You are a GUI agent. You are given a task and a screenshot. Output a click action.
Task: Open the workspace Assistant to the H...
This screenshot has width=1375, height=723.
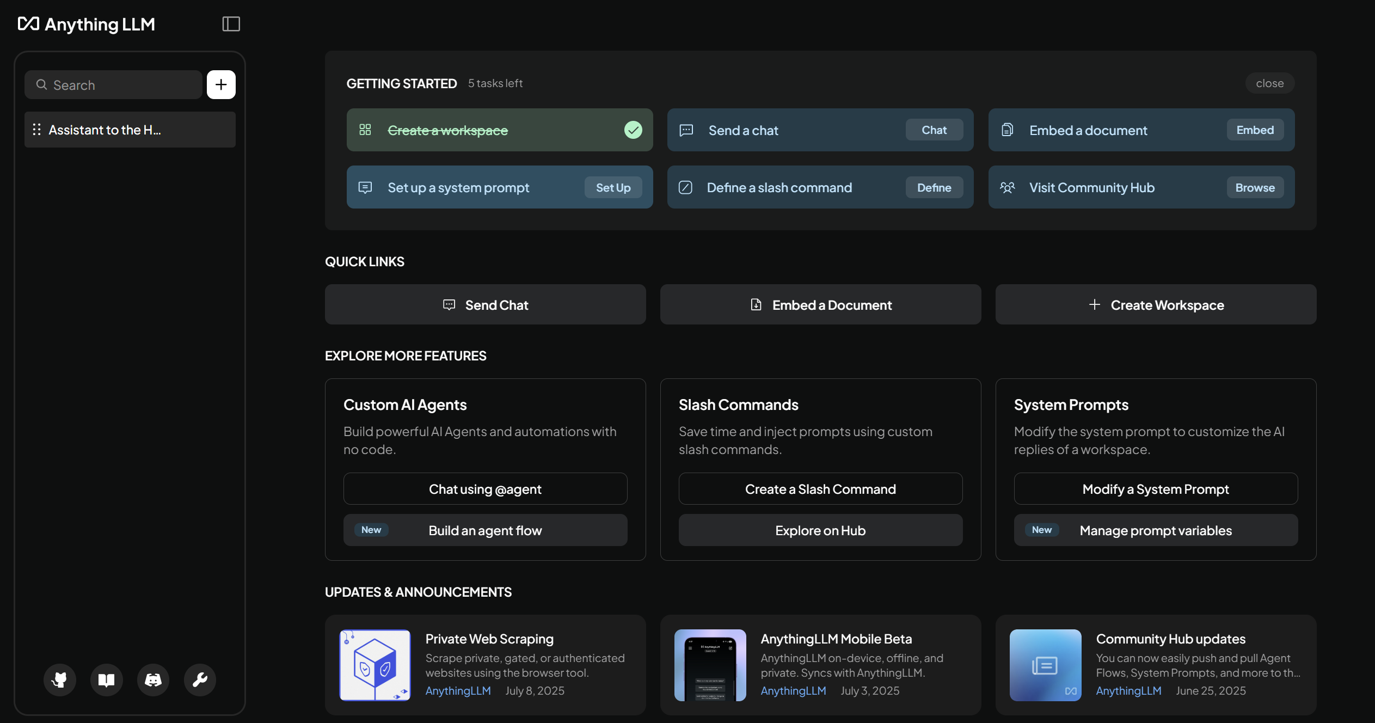pos(129,130)
